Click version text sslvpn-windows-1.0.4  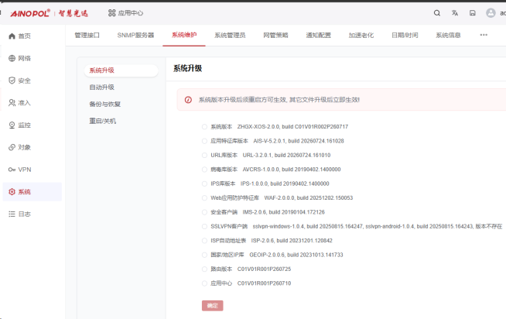(x=279, y=227)
